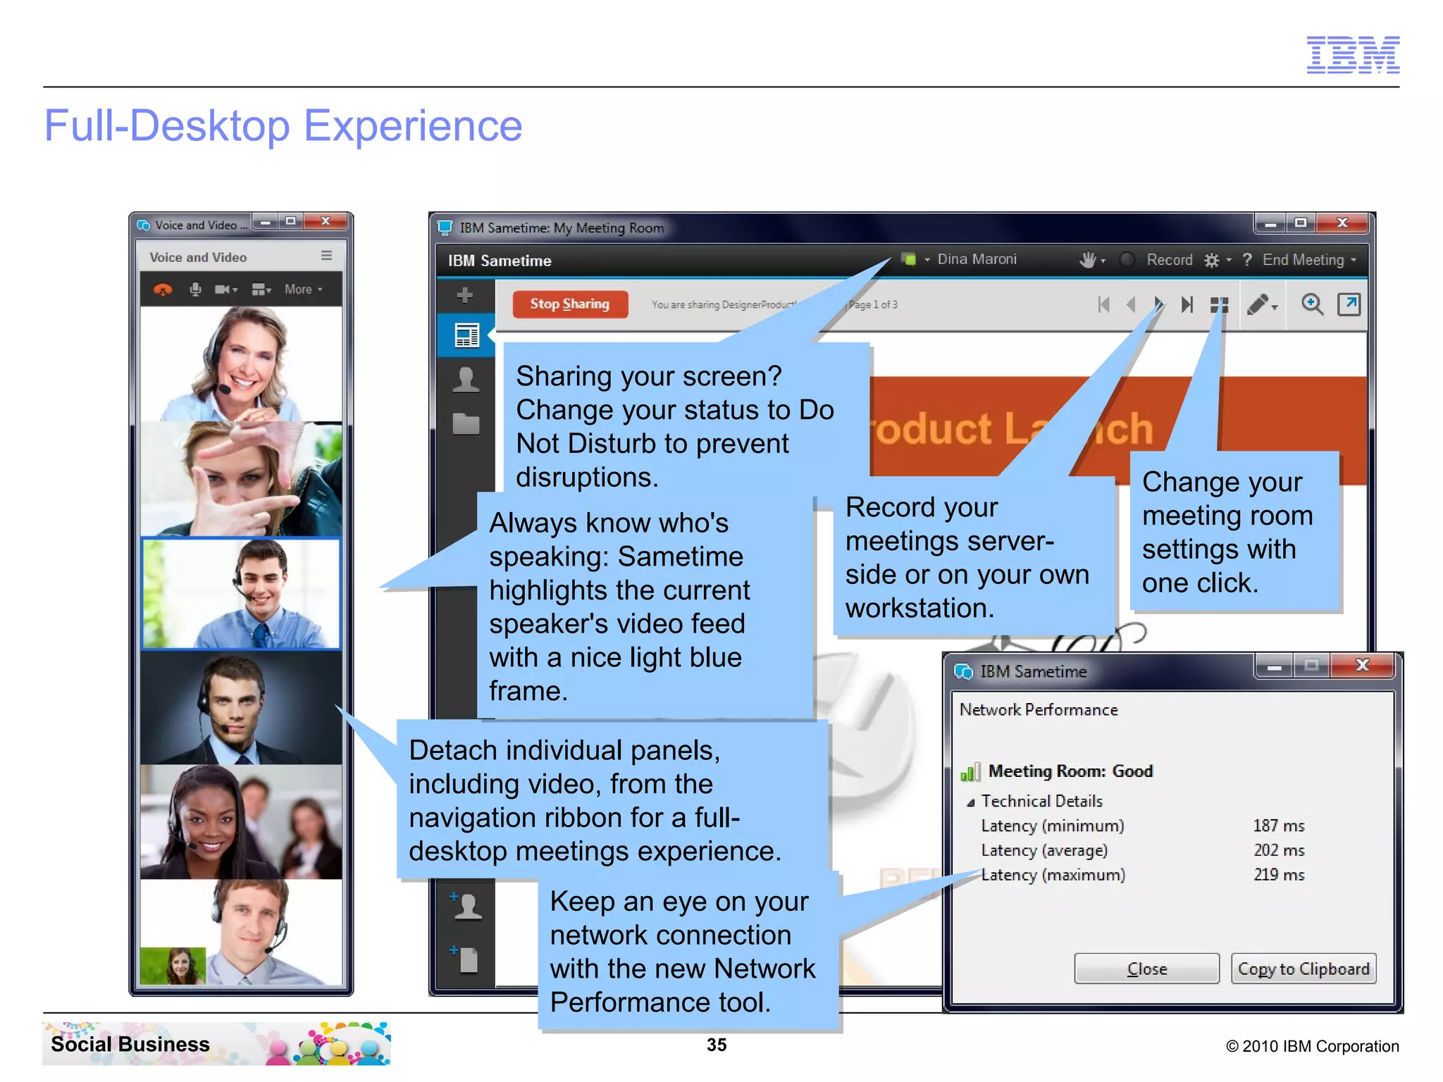Close the IBM Sametime Network Performance window
The height and width of the screenshot is (1082, 1443).
coord(1362,665)
